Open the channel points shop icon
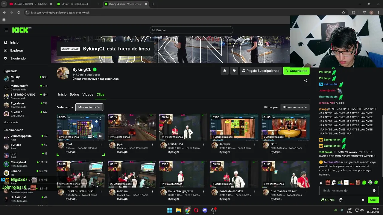This screenshot has height=215, width=383. tap(341, 200)
